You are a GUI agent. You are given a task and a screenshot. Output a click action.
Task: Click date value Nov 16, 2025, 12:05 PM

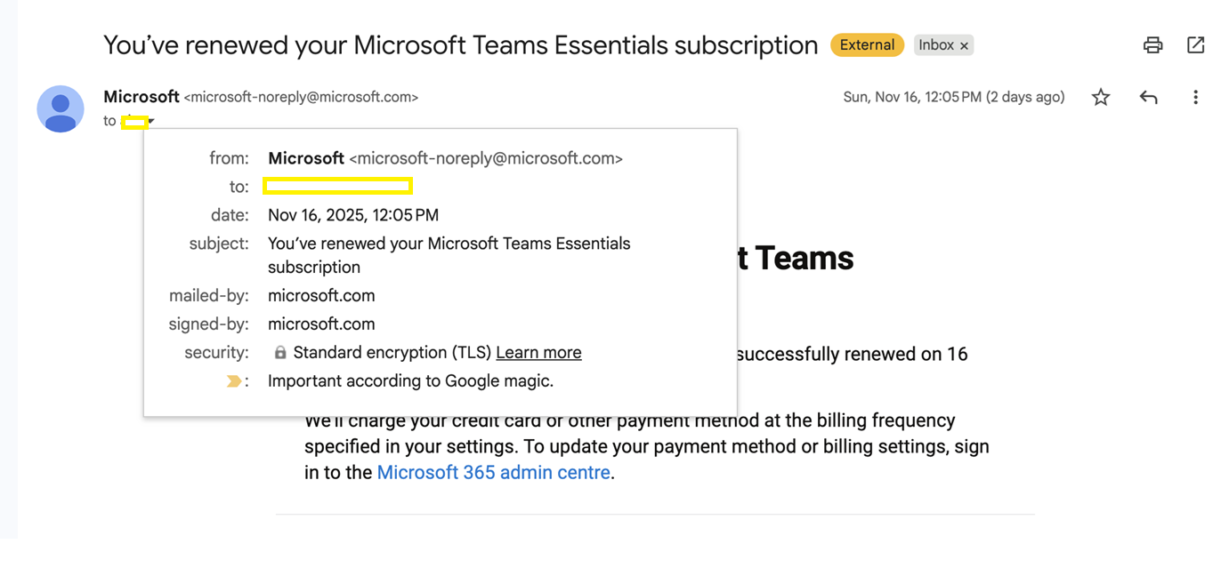353,215
